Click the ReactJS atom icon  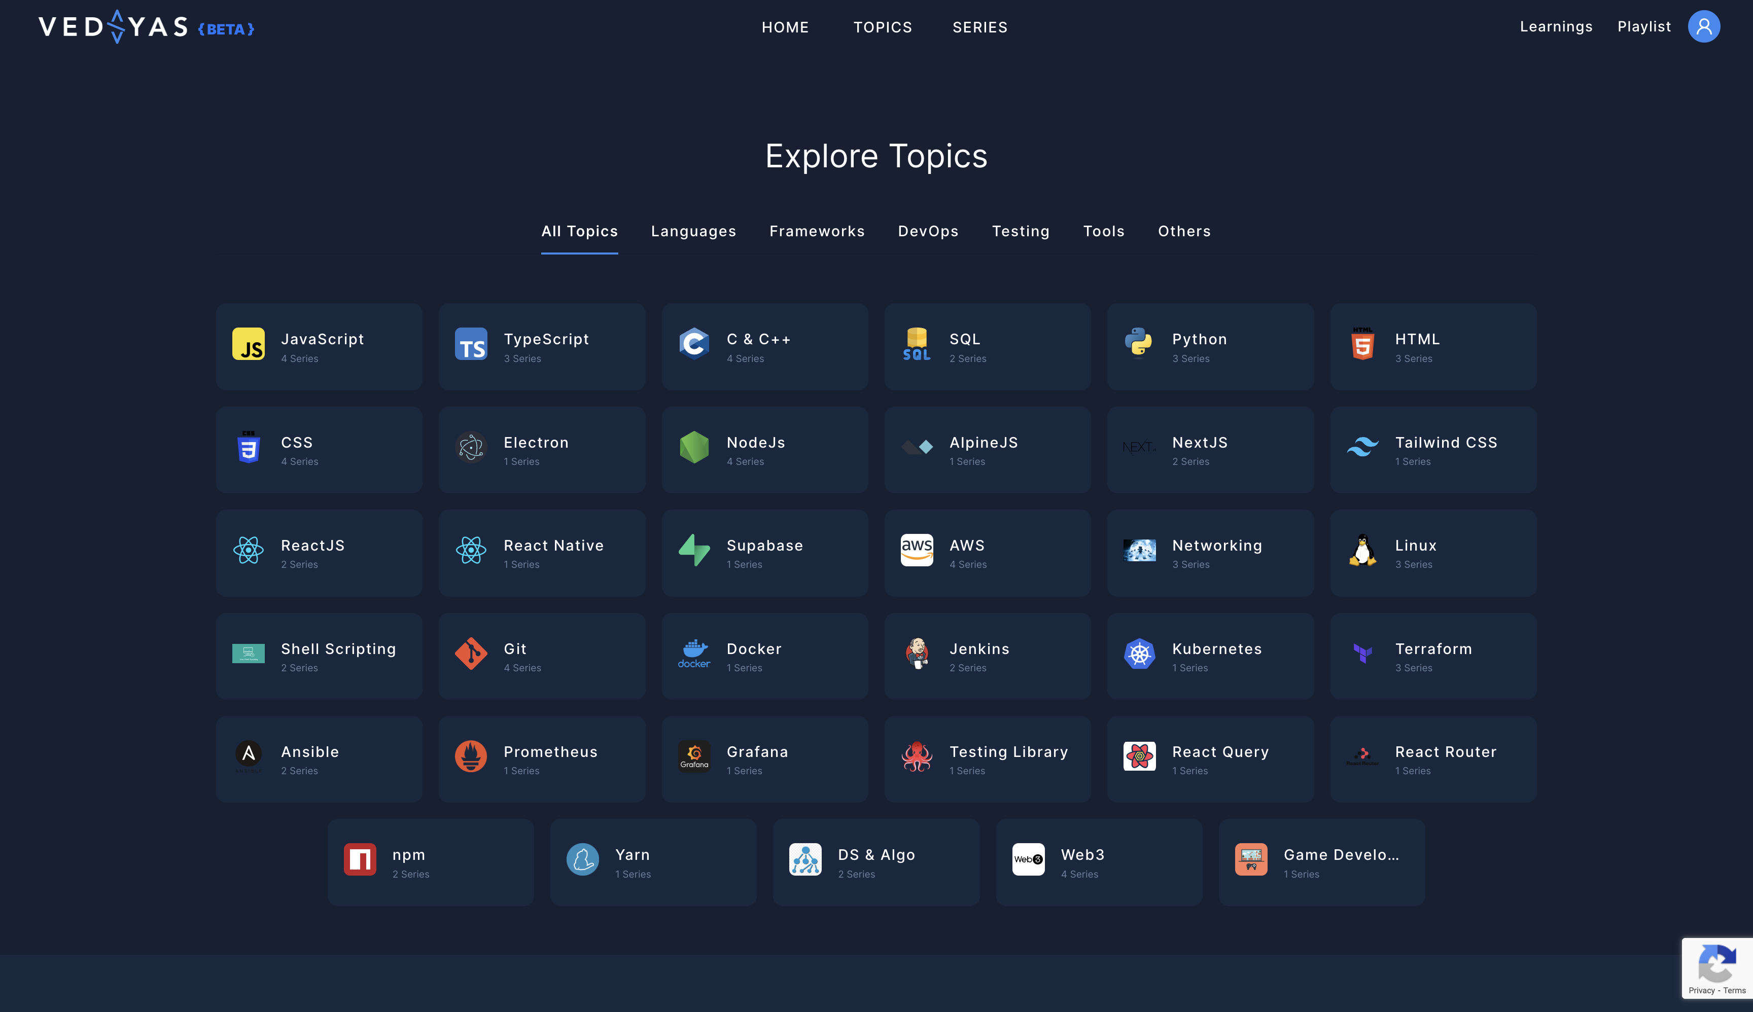[248, 551]
